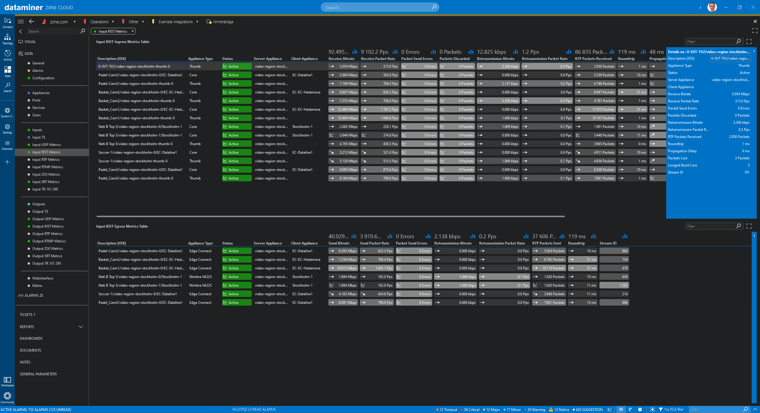Open the user profile avatar
The image size is (760, 413).
click(x=712, y=7)
